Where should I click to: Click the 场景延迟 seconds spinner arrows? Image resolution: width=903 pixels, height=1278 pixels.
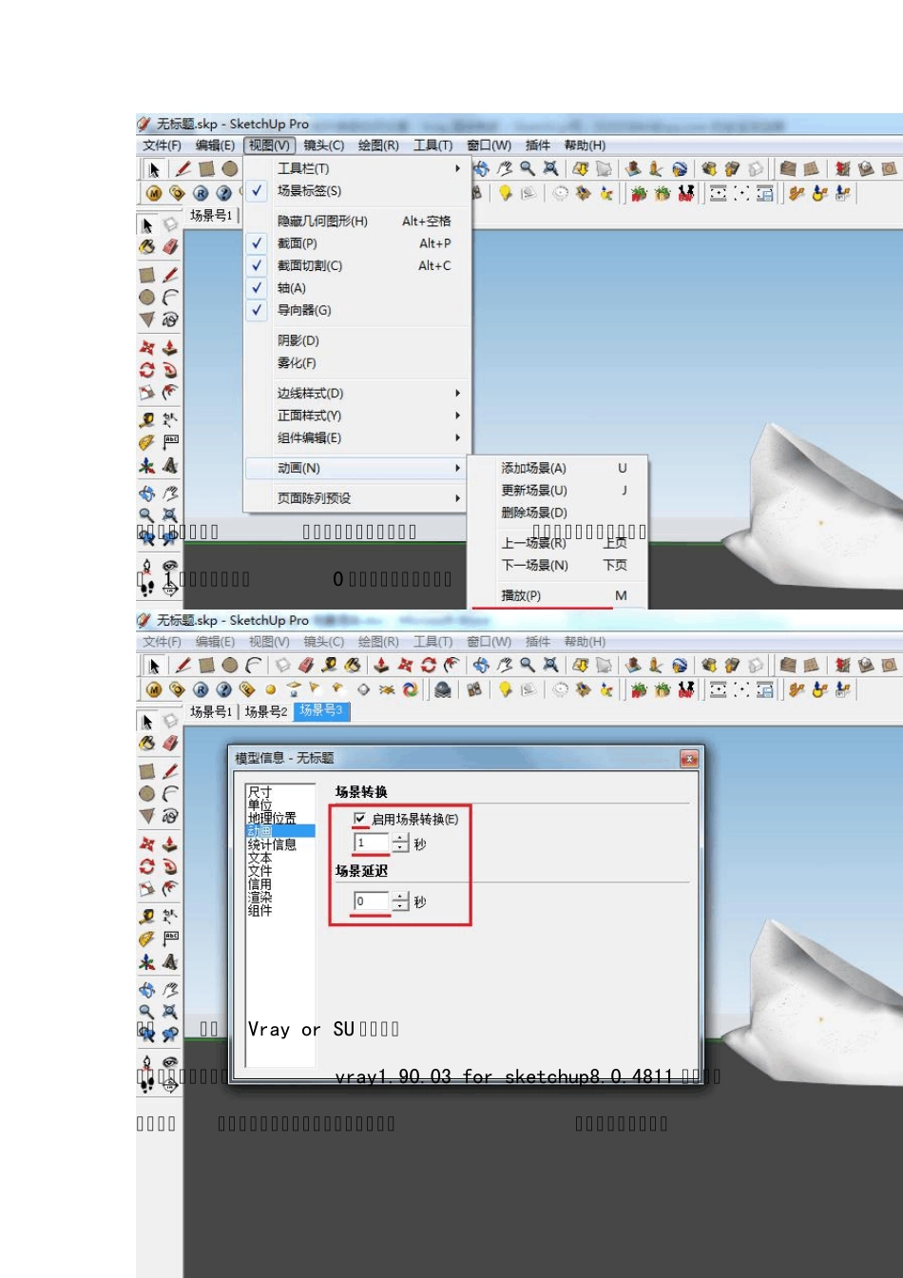coord(400,901)
